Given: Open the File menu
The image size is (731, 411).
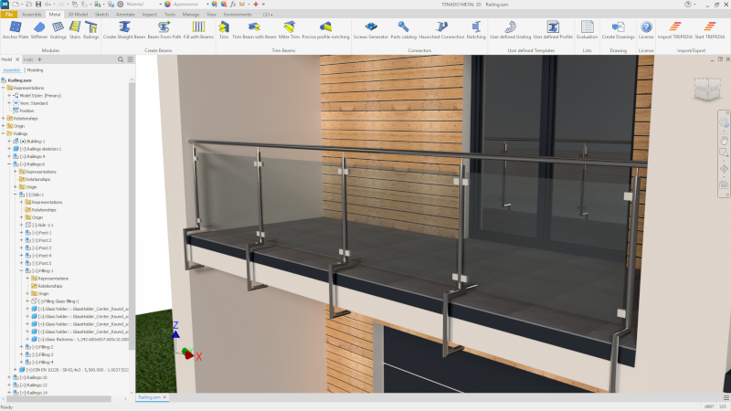Looking at the screenshot, I should (x=8, y=15).
